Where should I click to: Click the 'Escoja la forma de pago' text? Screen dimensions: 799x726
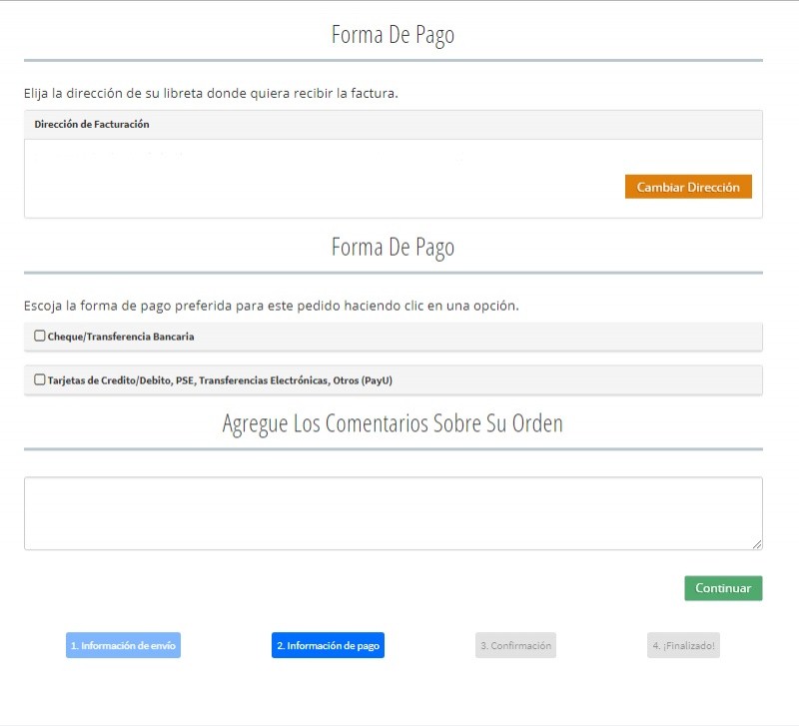tap(271, 306)
